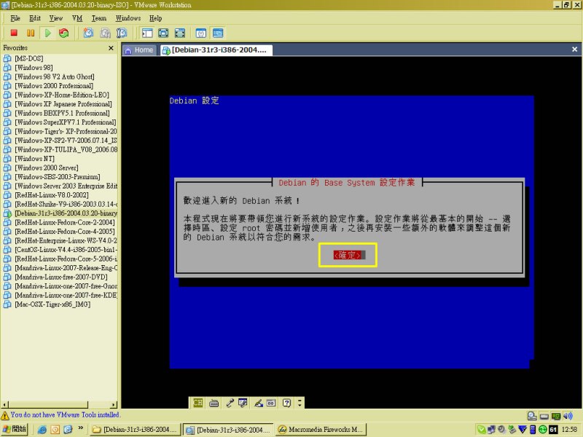Click the Reset VM toolbar icon
Viewport: 583px width, 437px height.
[x=64, y=33]
